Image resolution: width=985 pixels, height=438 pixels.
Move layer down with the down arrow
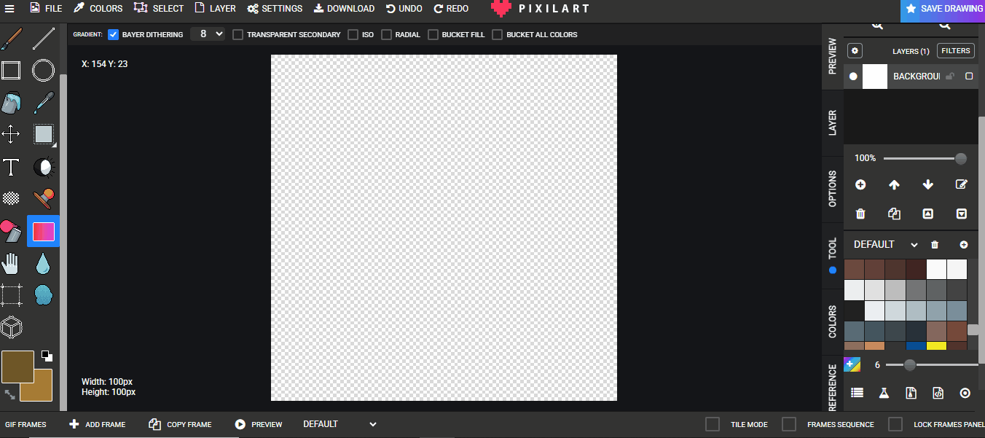point(928,185)
